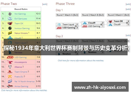Image resolution: width=131 pixels, height=94 pixels.
Task: Open the Arrow Gaming team page
Action: 21,86
